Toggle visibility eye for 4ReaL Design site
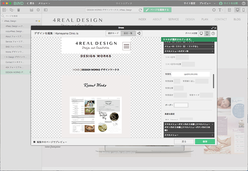The width and height of the screenshot is (248, 171). 37,21
